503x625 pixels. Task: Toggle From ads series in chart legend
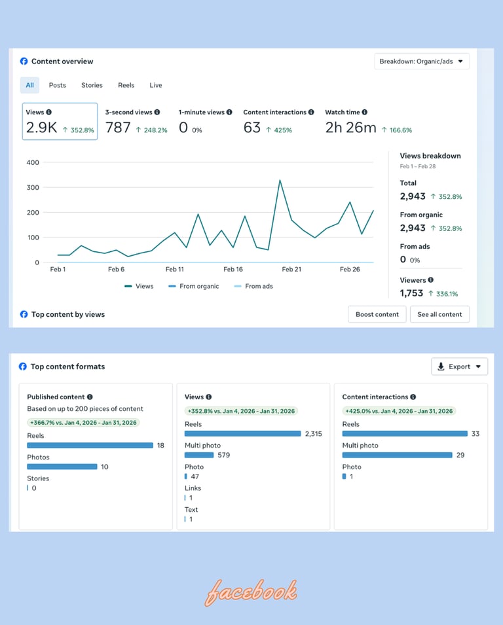(x=253, y=286)
